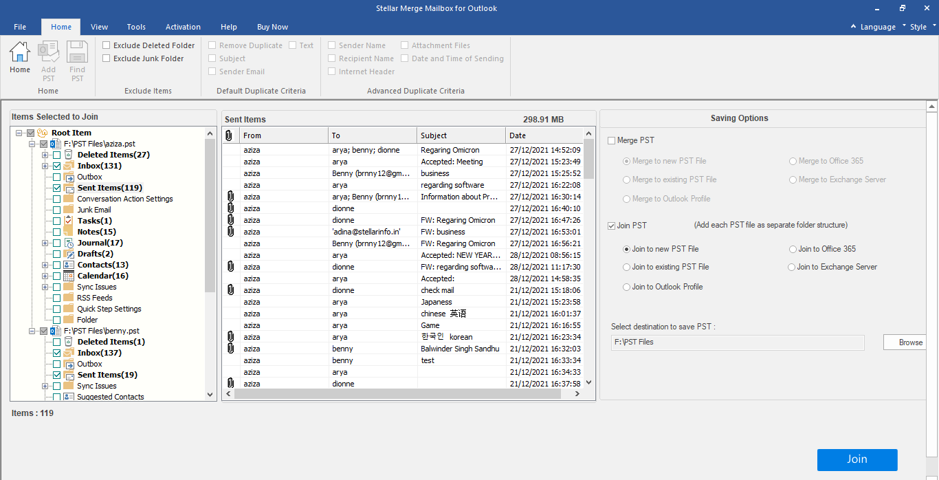Expand the Inbox(131) node
Screen dimensions: 939x480
[x=45, y=166]
